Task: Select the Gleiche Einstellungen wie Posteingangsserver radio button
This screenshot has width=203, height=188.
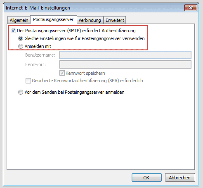Action: click(x=21, y=38)
